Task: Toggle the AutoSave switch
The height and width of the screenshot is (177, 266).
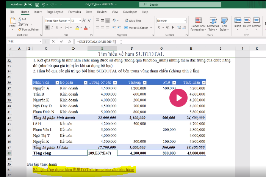Action: click(x=28, y=5)
